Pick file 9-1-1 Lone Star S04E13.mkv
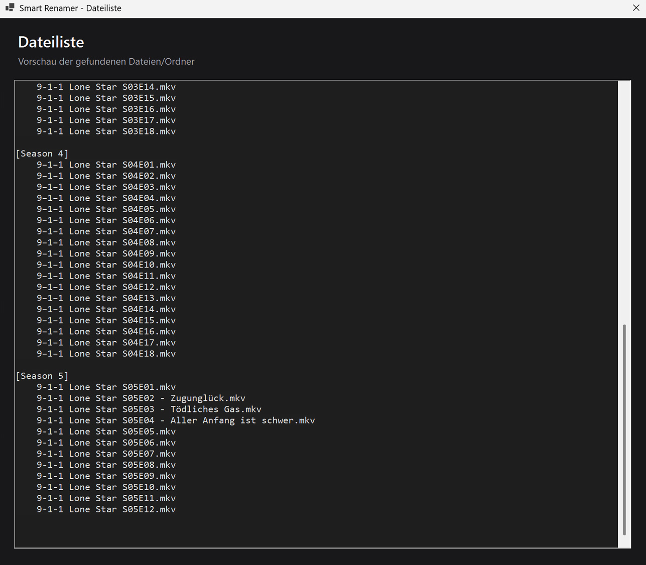This screenshot has width=646, height=565. [106, 298]
